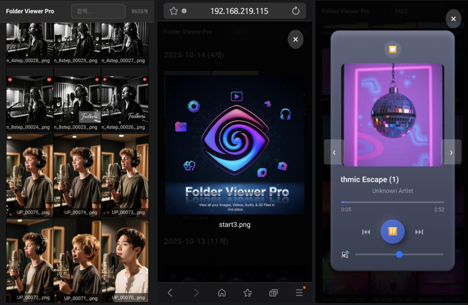Open the UP_00075_.png thumbnail
The image size is (468, 305).
(30, 174)
